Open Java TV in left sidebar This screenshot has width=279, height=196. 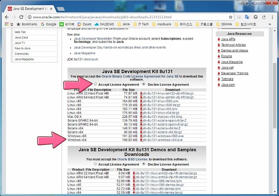click(20, 43)
